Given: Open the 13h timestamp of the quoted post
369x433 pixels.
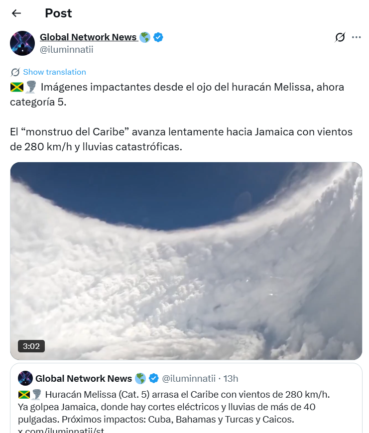Looking at the screenshot, I should pyautogui.click(x=231, y=378).
